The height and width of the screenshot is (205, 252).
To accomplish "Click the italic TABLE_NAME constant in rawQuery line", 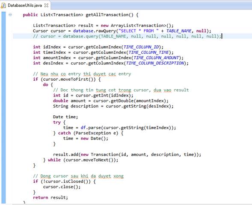I will pos(179,31).
